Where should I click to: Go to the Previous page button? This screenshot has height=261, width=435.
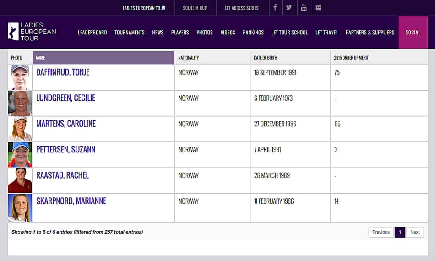[381, 232]
